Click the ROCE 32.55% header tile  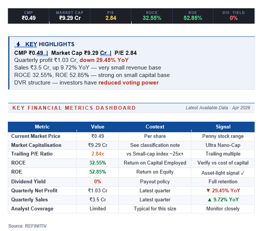(x=152, y=16)
